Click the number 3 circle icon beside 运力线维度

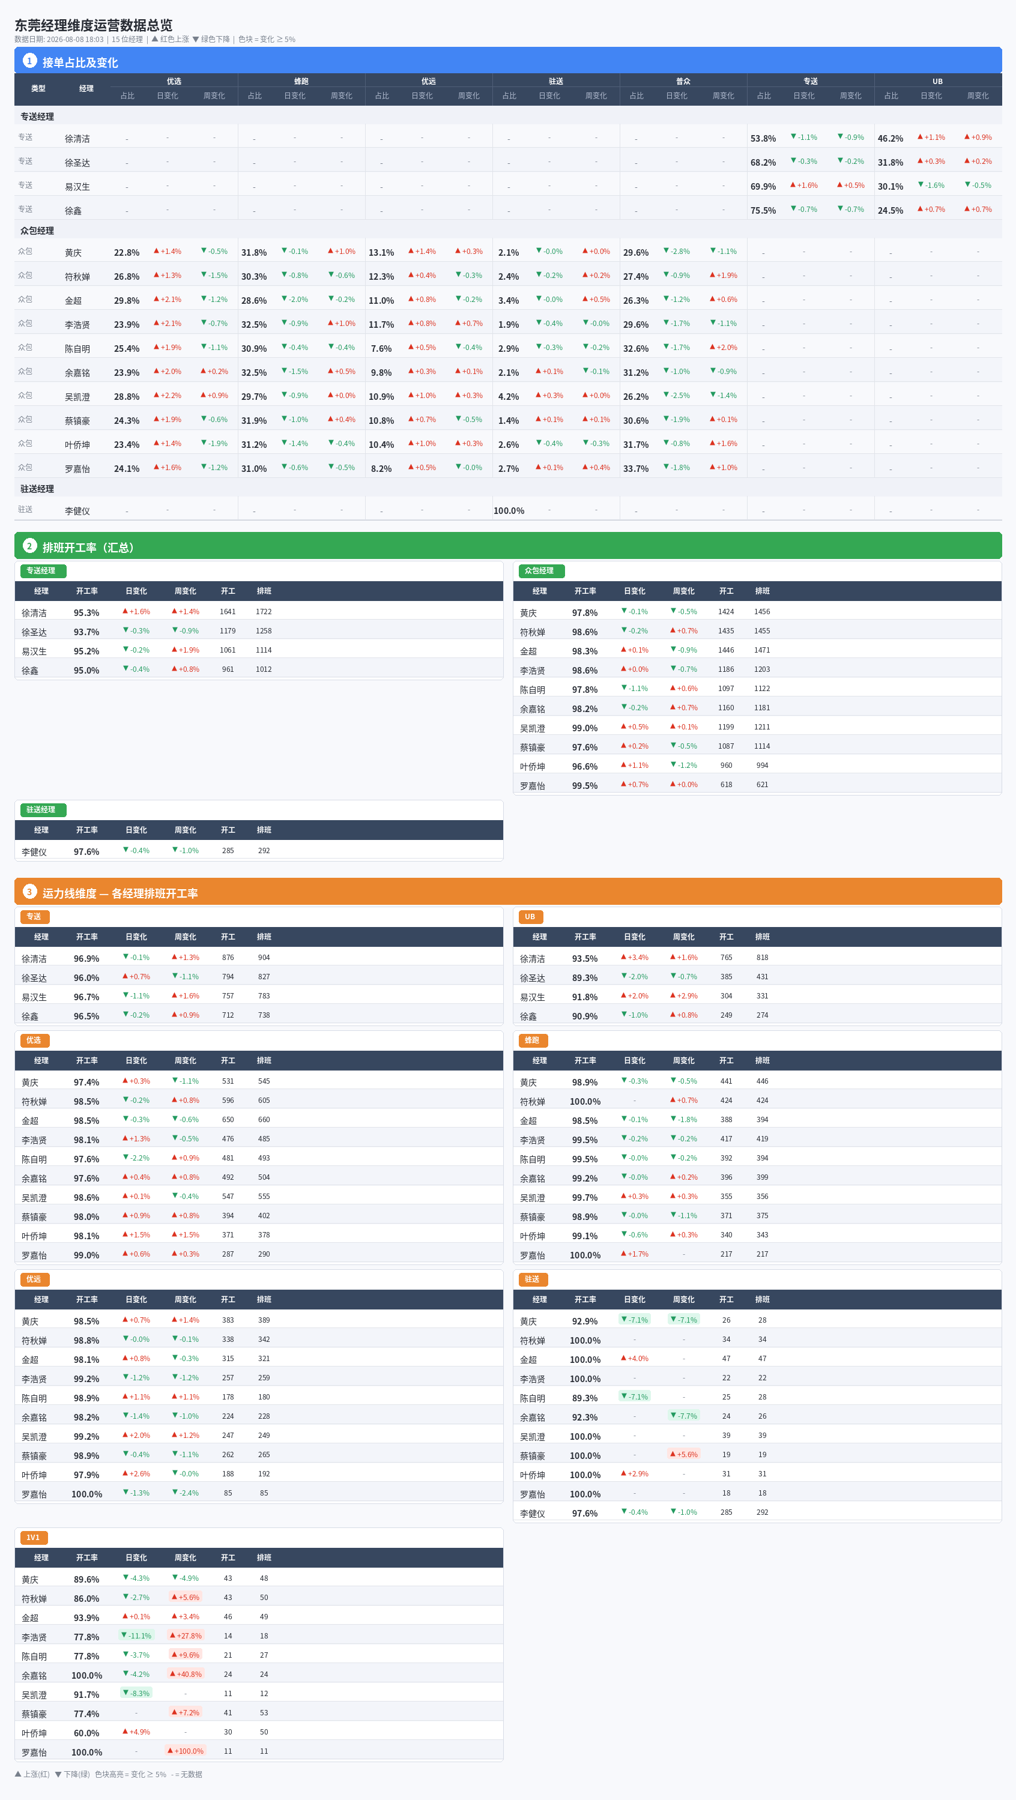[x=29, y=892]
